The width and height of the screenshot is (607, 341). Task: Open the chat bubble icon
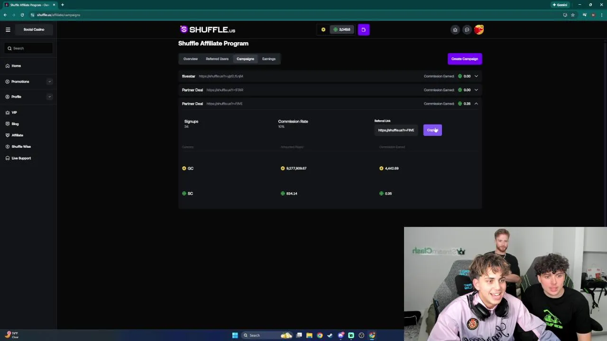467,29
